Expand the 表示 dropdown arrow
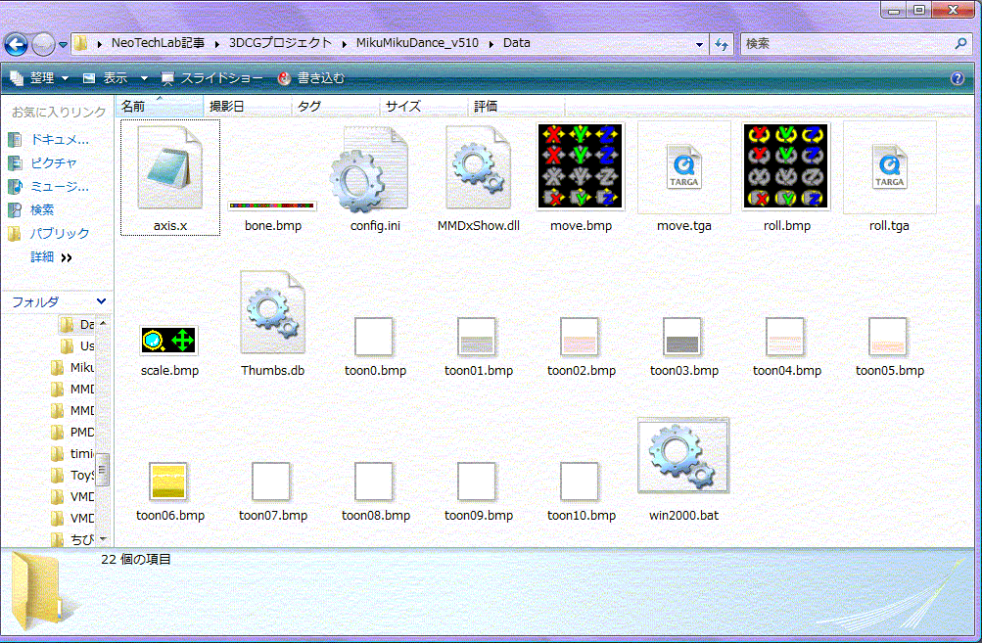 (144, 78)
